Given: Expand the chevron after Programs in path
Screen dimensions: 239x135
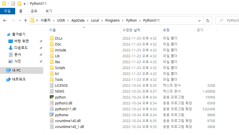Looking at the screenshot, I should [123, 20].
